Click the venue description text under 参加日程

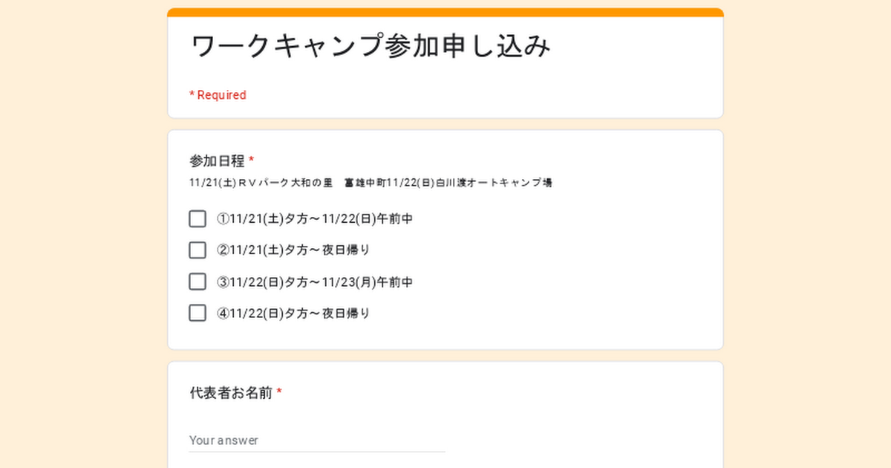pyautogui.click(x=371, y=183)
